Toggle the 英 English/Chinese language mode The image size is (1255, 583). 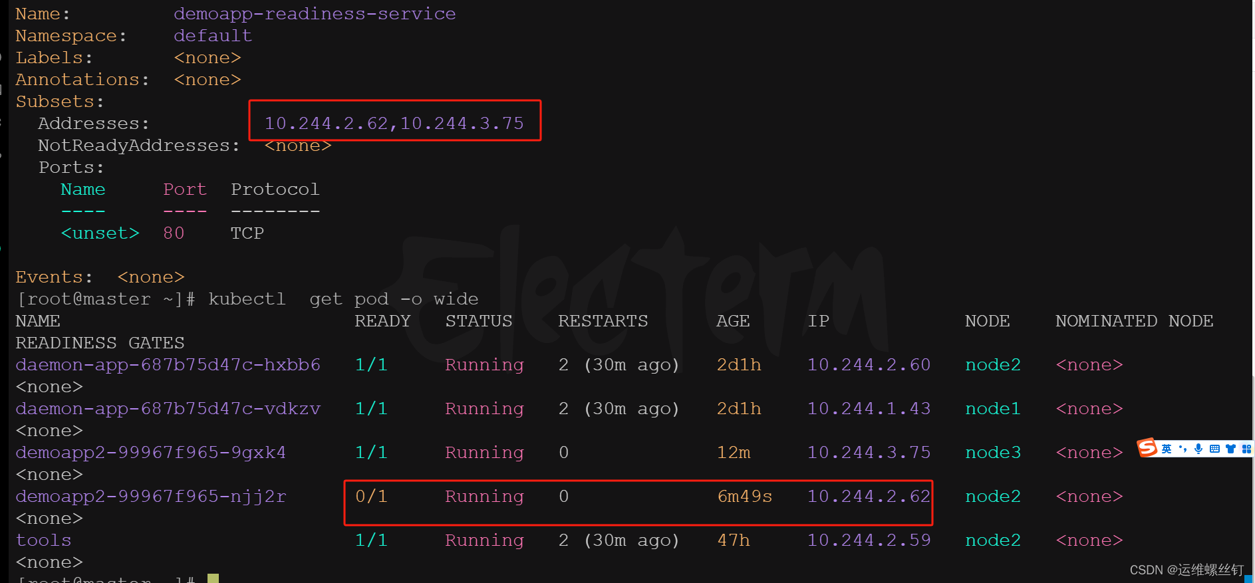pos(1167,449)
